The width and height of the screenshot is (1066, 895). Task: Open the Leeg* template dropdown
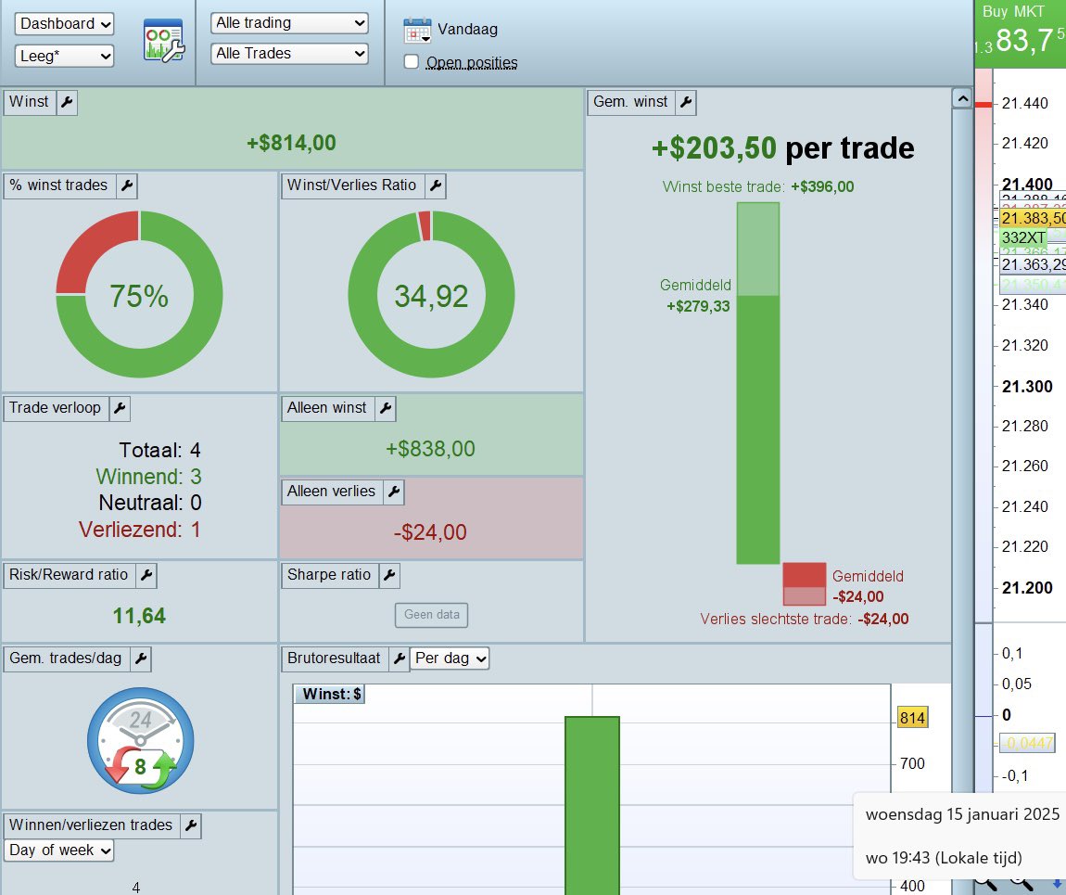(64, 56)
